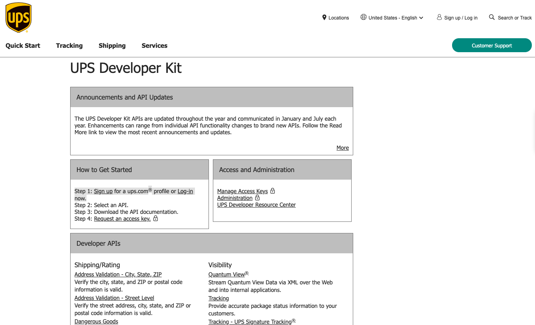
Task: Click the lock icon beside Manage Access Keys
Action: (x=272, y=191)
